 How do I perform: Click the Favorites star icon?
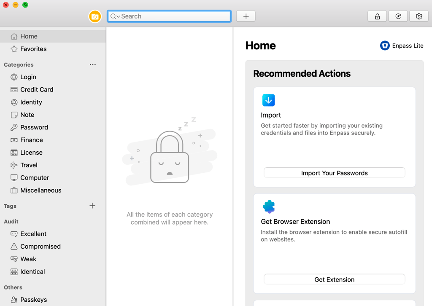tap(14, 49)
